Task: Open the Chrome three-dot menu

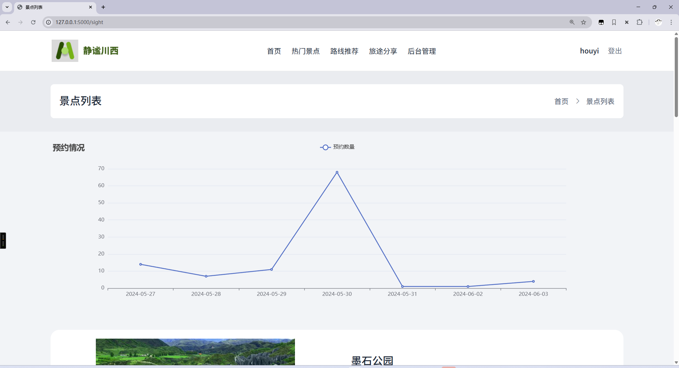Action: (x=671, y=22)
